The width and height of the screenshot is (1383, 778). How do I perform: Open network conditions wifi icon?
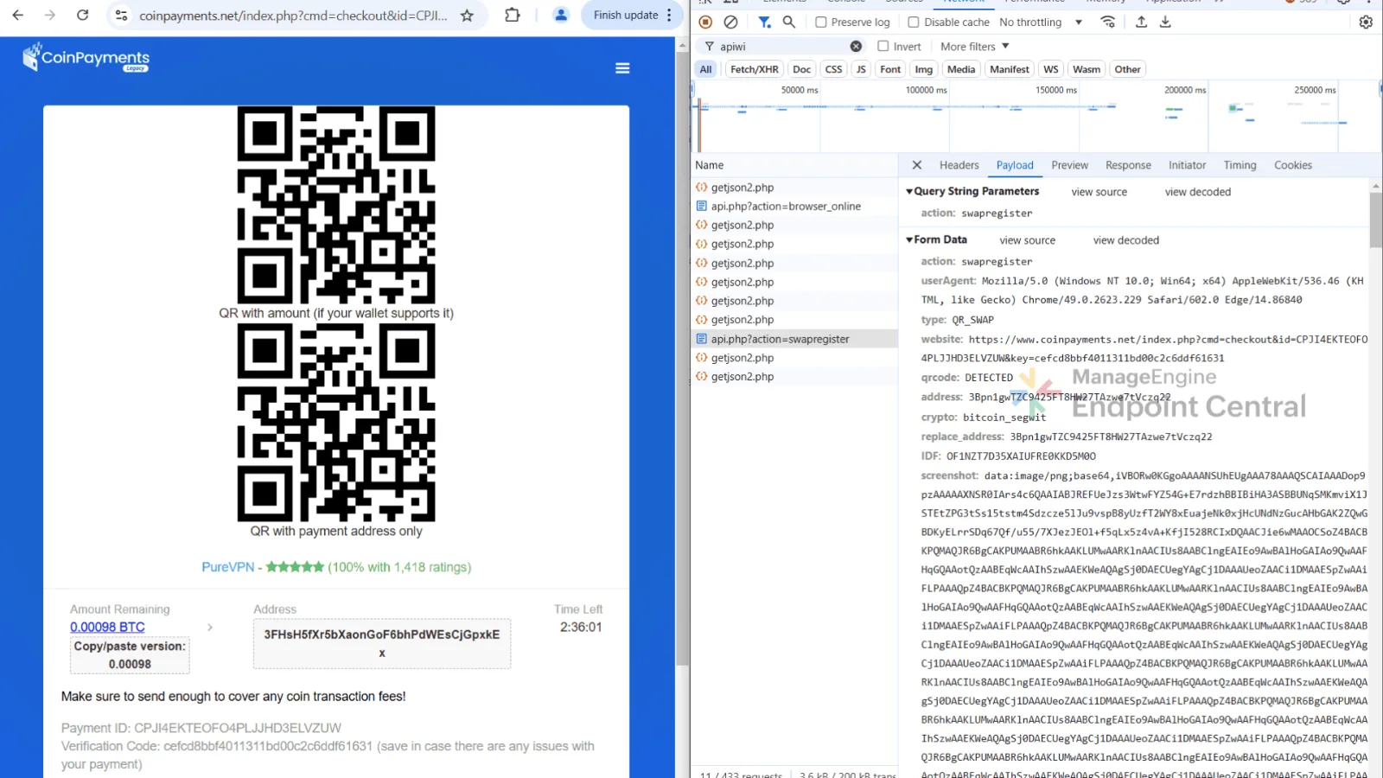click(1108, 22)
